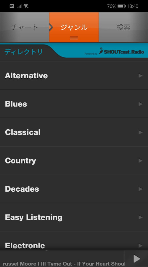The image size is (148, 267).
Task: Tap the ディレクトリ header label
Action: click(x=23, y=52)
